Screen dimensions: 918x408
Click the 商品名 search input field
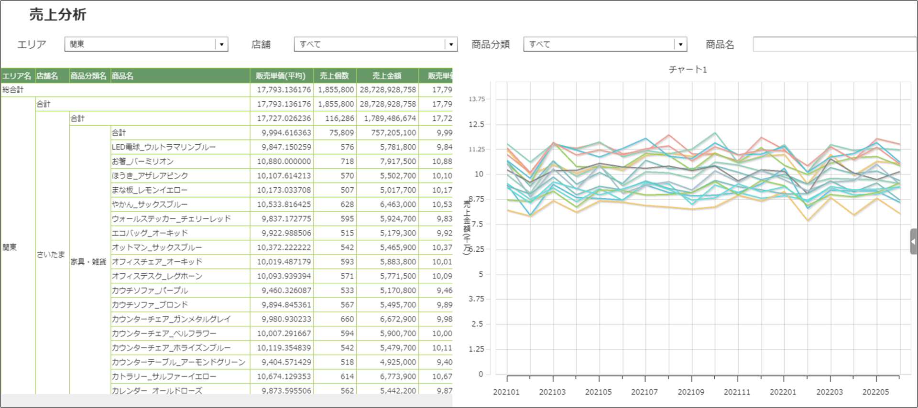834,44
